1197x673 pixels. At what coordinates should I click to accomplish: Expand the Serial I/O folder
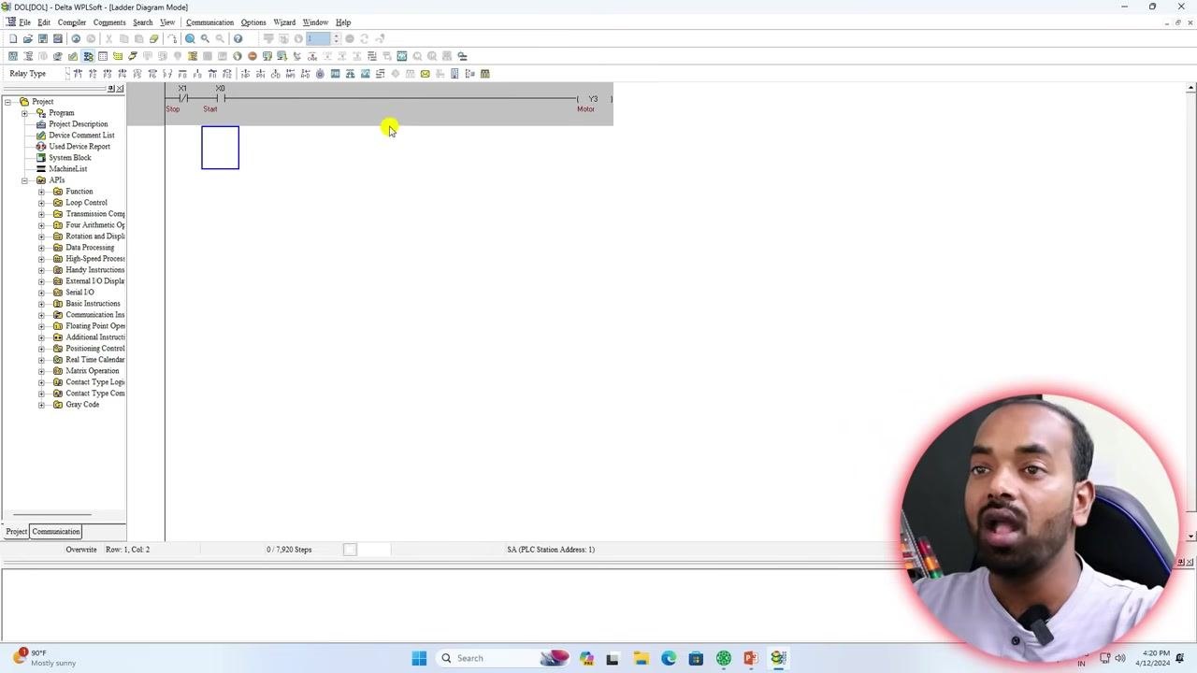point(41,293)
